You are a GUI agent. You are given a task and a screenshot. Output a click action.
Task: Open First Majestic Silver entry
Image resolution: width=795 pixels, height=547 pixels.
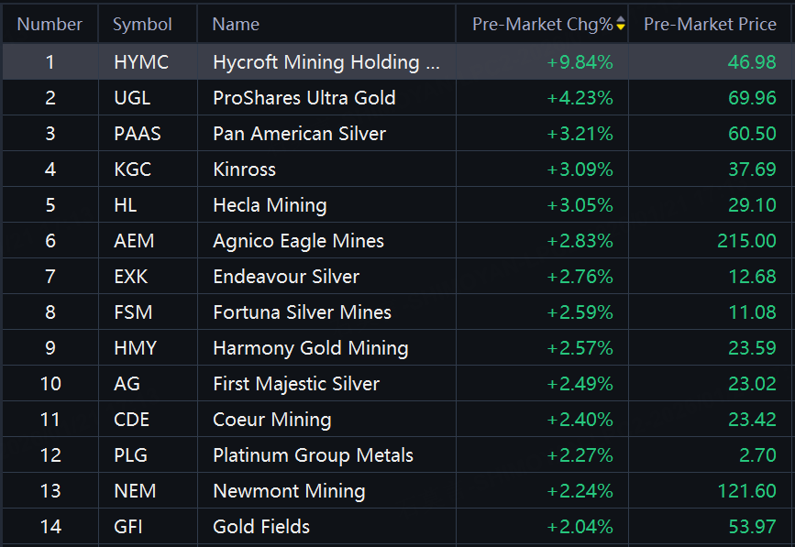pyautogui.click(x=296, y=384)
